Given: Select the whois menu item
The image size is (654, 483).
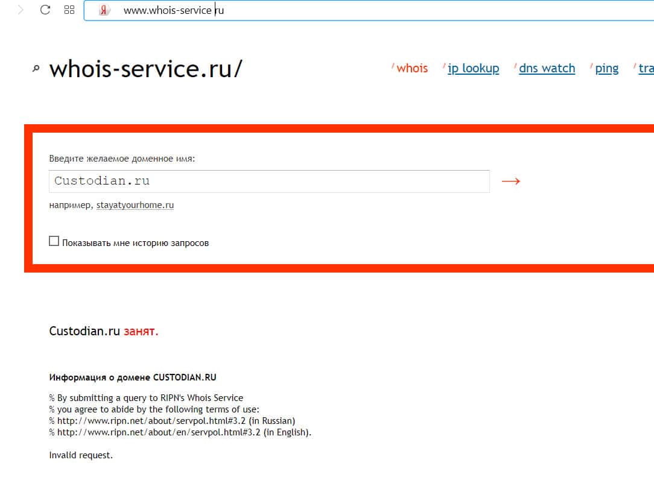Looking at the screenshot, I should click(x=412, y=68).
